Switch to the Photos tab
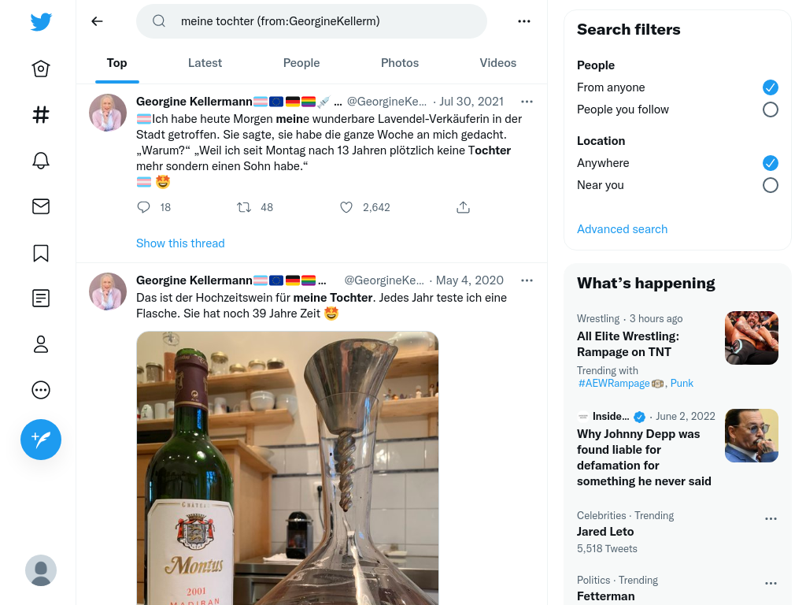Image resolution: width=806 pixels, height=605 pixels. (x=400, y=63)
